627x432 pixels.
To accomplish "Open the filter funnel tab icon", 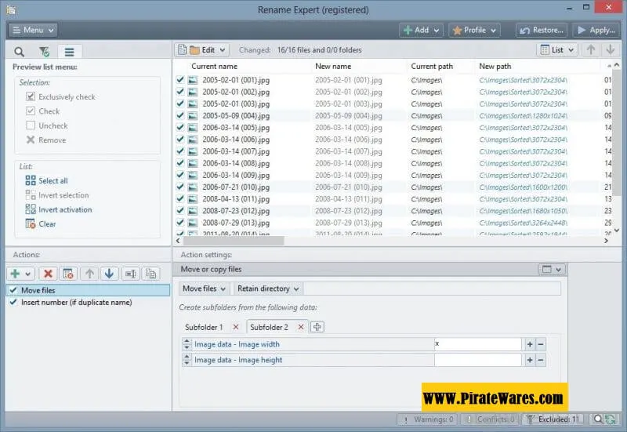I will pos(44,52).
